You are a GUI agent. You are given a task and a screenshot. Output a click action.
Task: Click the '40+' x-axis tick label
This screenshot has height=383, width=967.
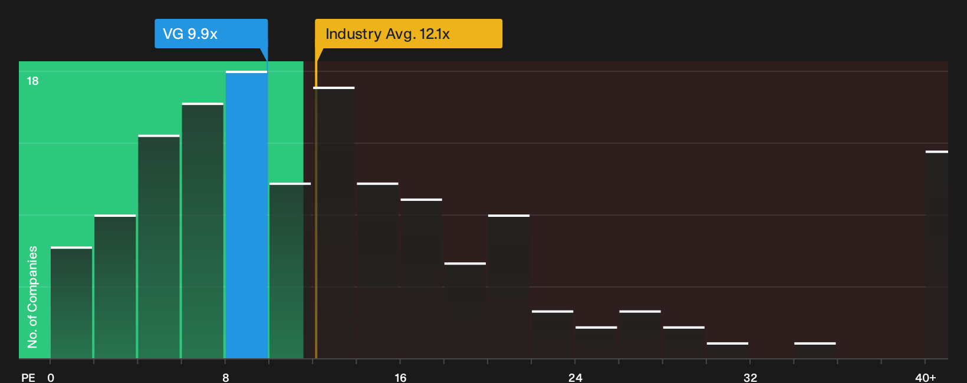926,377
